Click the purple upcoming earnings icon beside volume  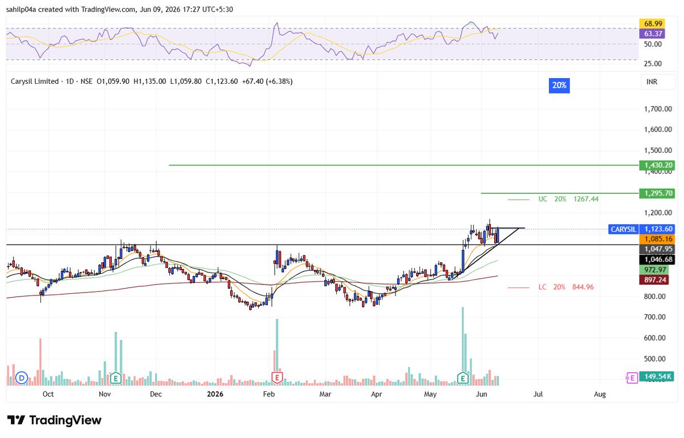click(x=631, y=377)
